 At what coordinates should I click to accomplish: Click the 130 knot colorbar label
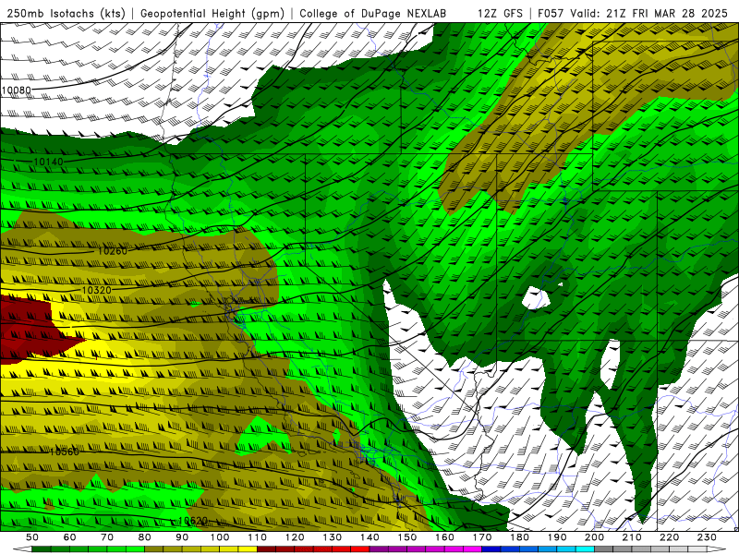point(332,537)
